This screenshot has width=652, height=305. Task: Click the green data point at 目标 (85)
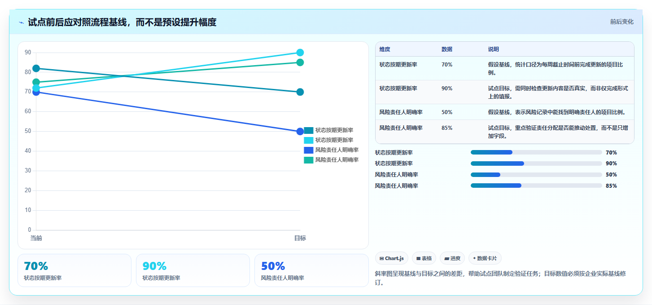click(x=300, y=62)
